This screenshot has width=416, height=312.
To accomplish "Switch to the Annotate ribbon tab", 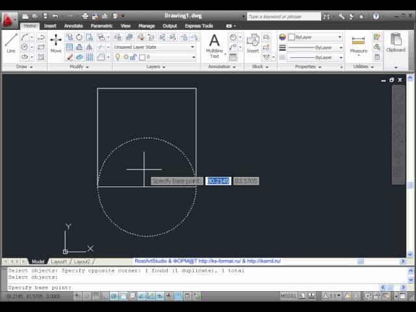I will click(73, 26).
